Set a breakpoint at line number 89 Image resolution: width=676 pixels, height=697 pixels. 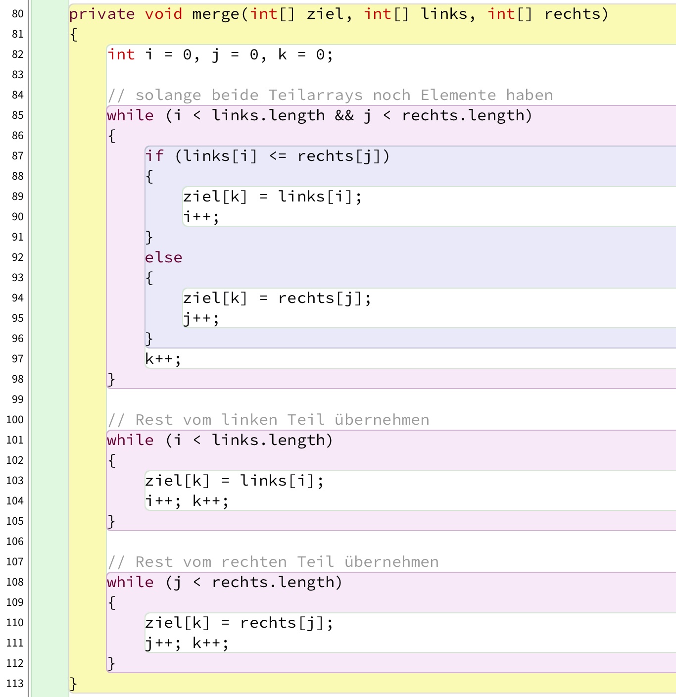17,197
